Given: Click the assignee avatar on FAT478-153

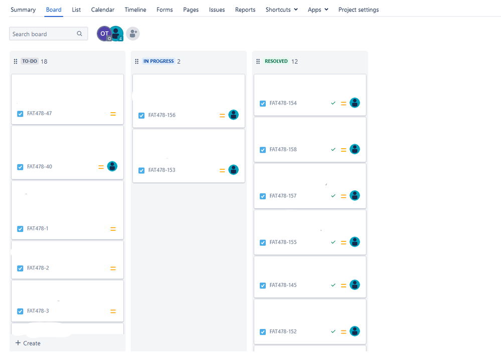Looking at the screenshot, I should click(x=234, y=170).
